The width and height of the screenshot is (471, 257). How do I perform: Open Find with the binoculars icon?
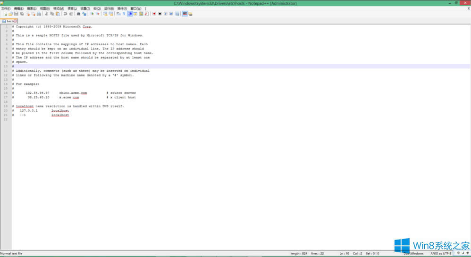[x=78, y=14]
